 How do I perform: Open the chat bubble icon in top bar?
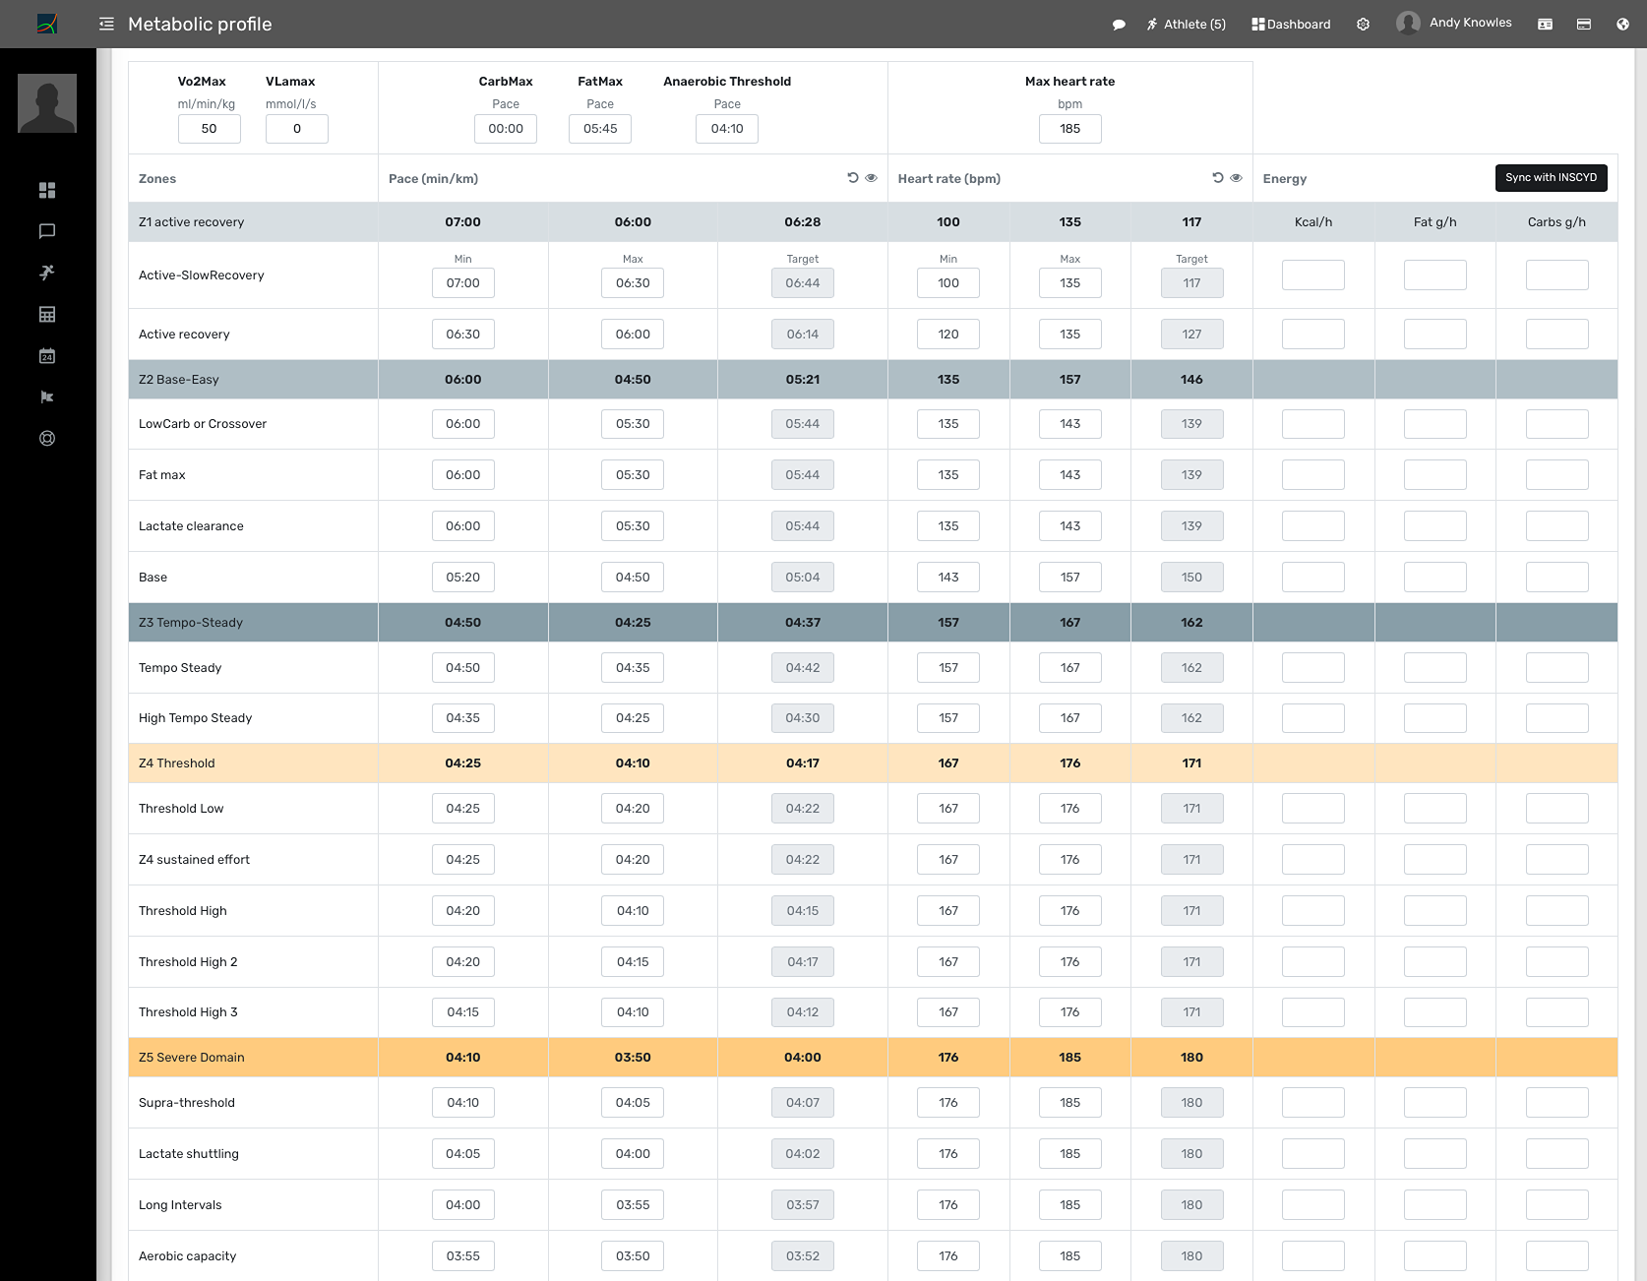[1119, 25]
